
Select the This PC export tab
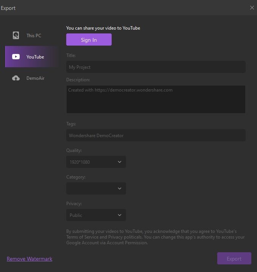coord(34,35)
